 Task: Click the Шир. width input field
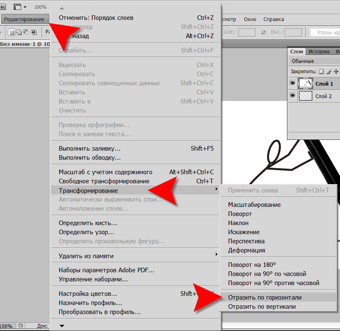click(x=246, y=32)
